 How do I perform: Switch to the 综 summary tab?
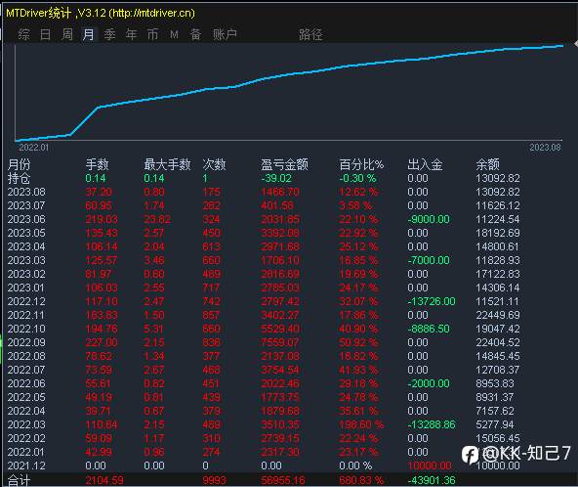tap(24, 34)
